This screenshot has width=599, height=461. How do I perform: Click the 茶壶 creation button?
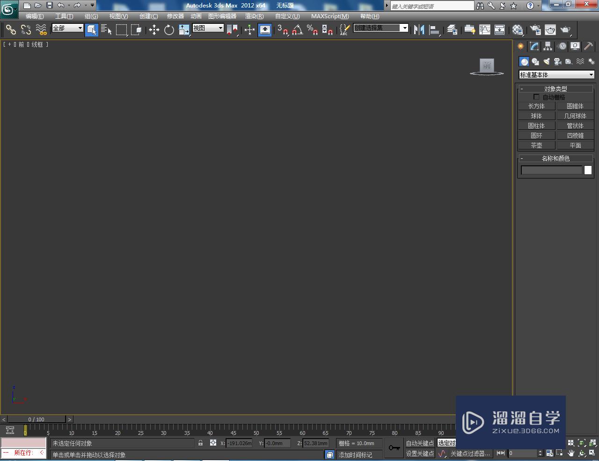(x=536, y=145)
